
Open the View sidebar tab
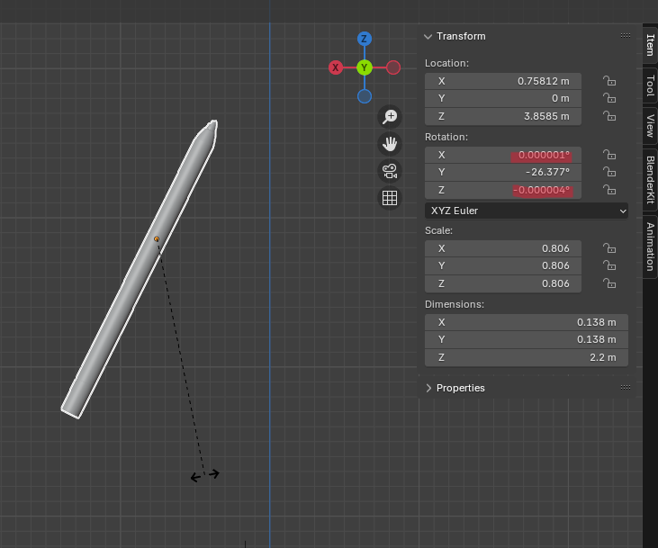tap(650, 126)
